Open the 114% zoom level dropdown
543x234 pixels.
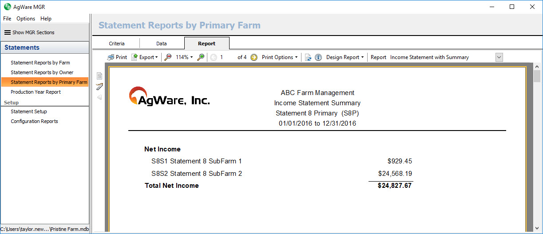click(184, 57)
